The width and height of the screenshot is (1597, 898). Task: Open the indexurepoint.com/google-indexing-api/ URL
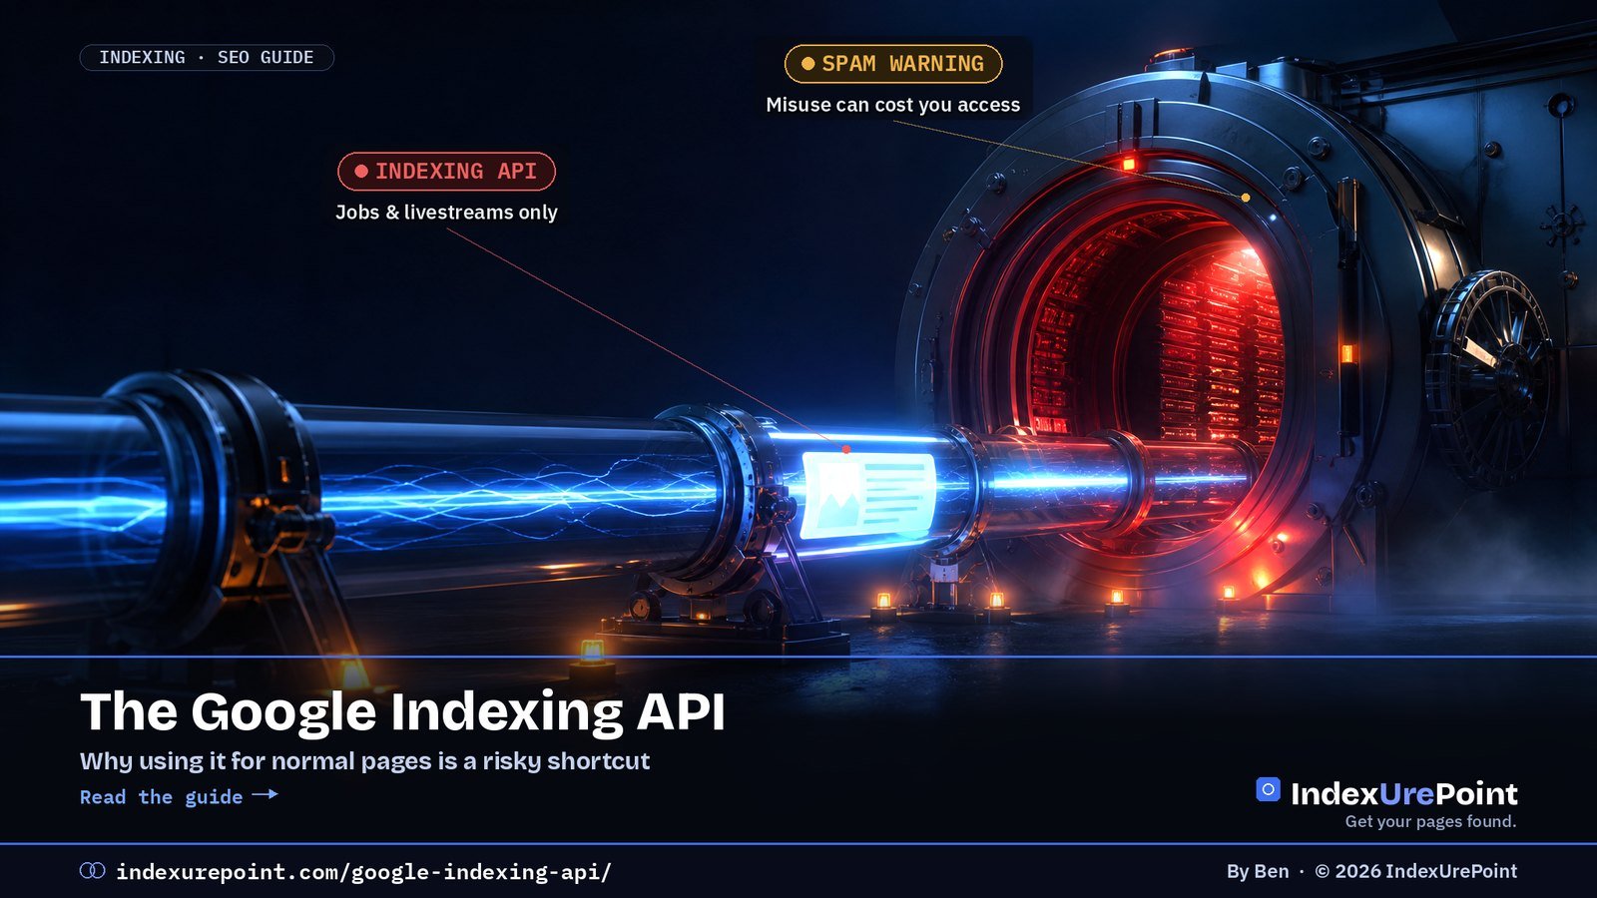(x=363, y=872)
